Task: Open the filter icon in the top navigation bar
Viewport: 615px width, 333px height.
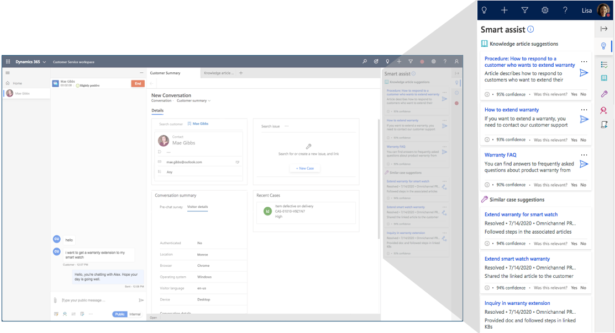Action: [x=525, y=10]
